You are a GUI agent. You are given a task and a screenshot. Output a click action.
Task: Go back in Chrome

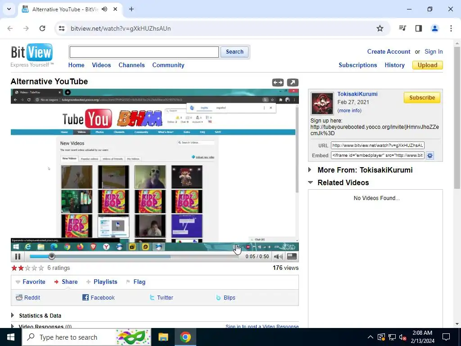[10, 28]
